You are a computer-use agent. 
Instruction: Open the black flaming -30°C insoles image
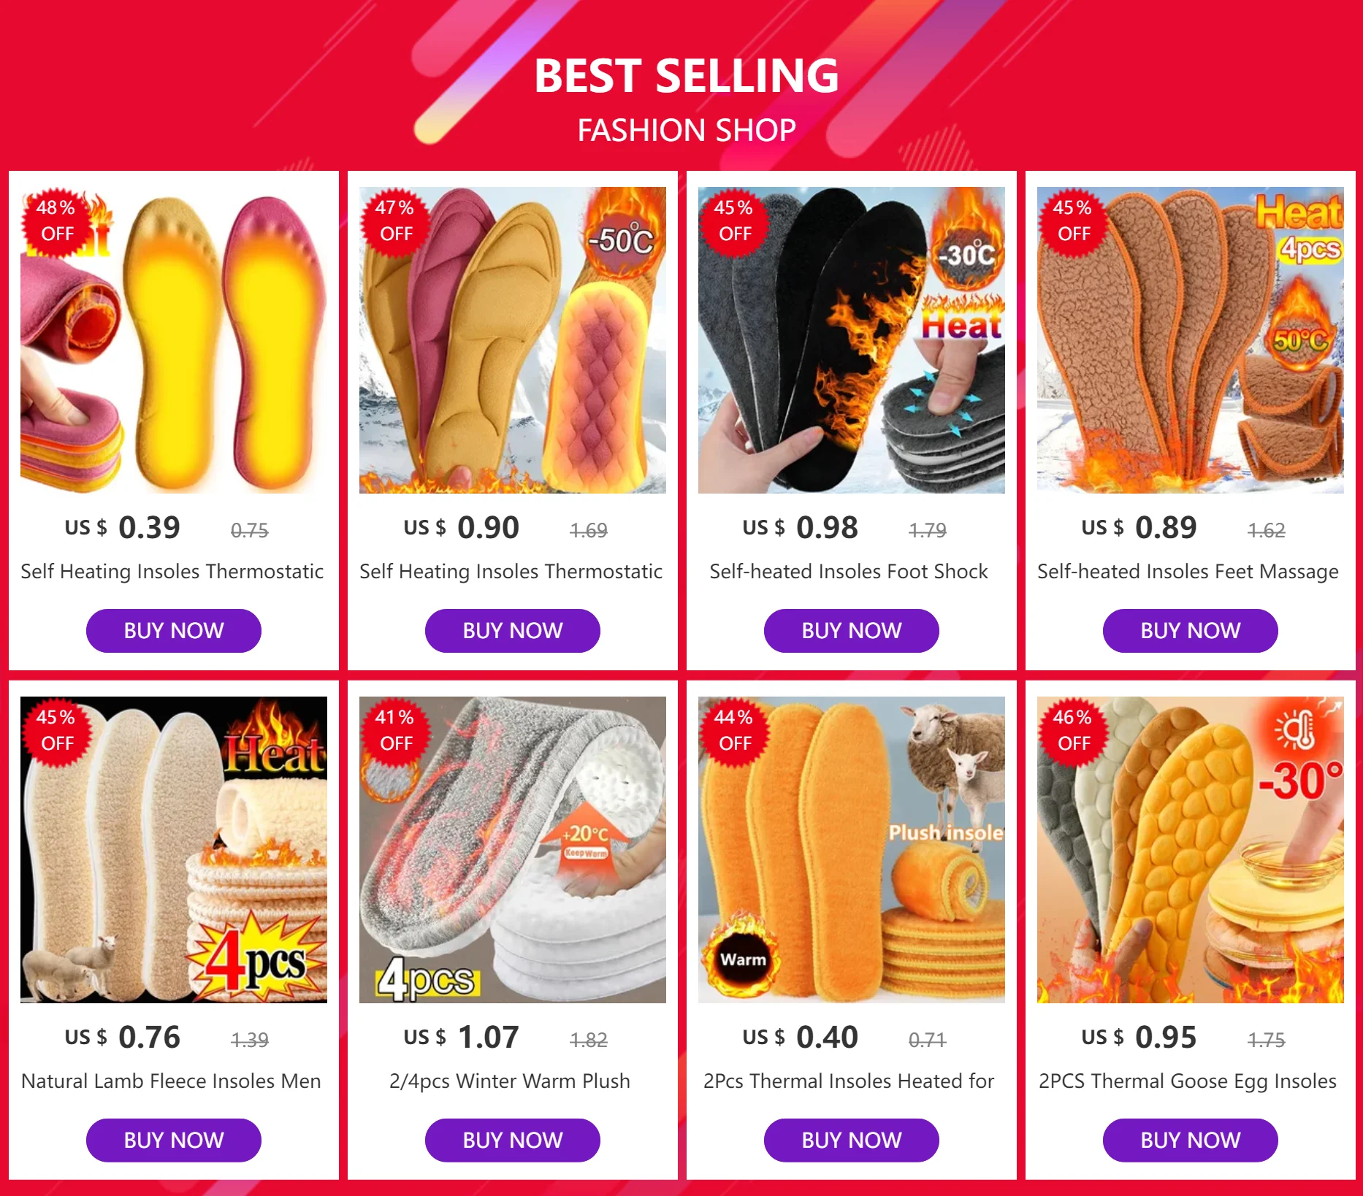pyautogui.click(x=852, y=340)
